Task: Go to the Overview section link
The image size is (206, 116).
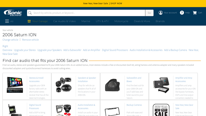Action: pyautogui.click(x=7, y=50)
